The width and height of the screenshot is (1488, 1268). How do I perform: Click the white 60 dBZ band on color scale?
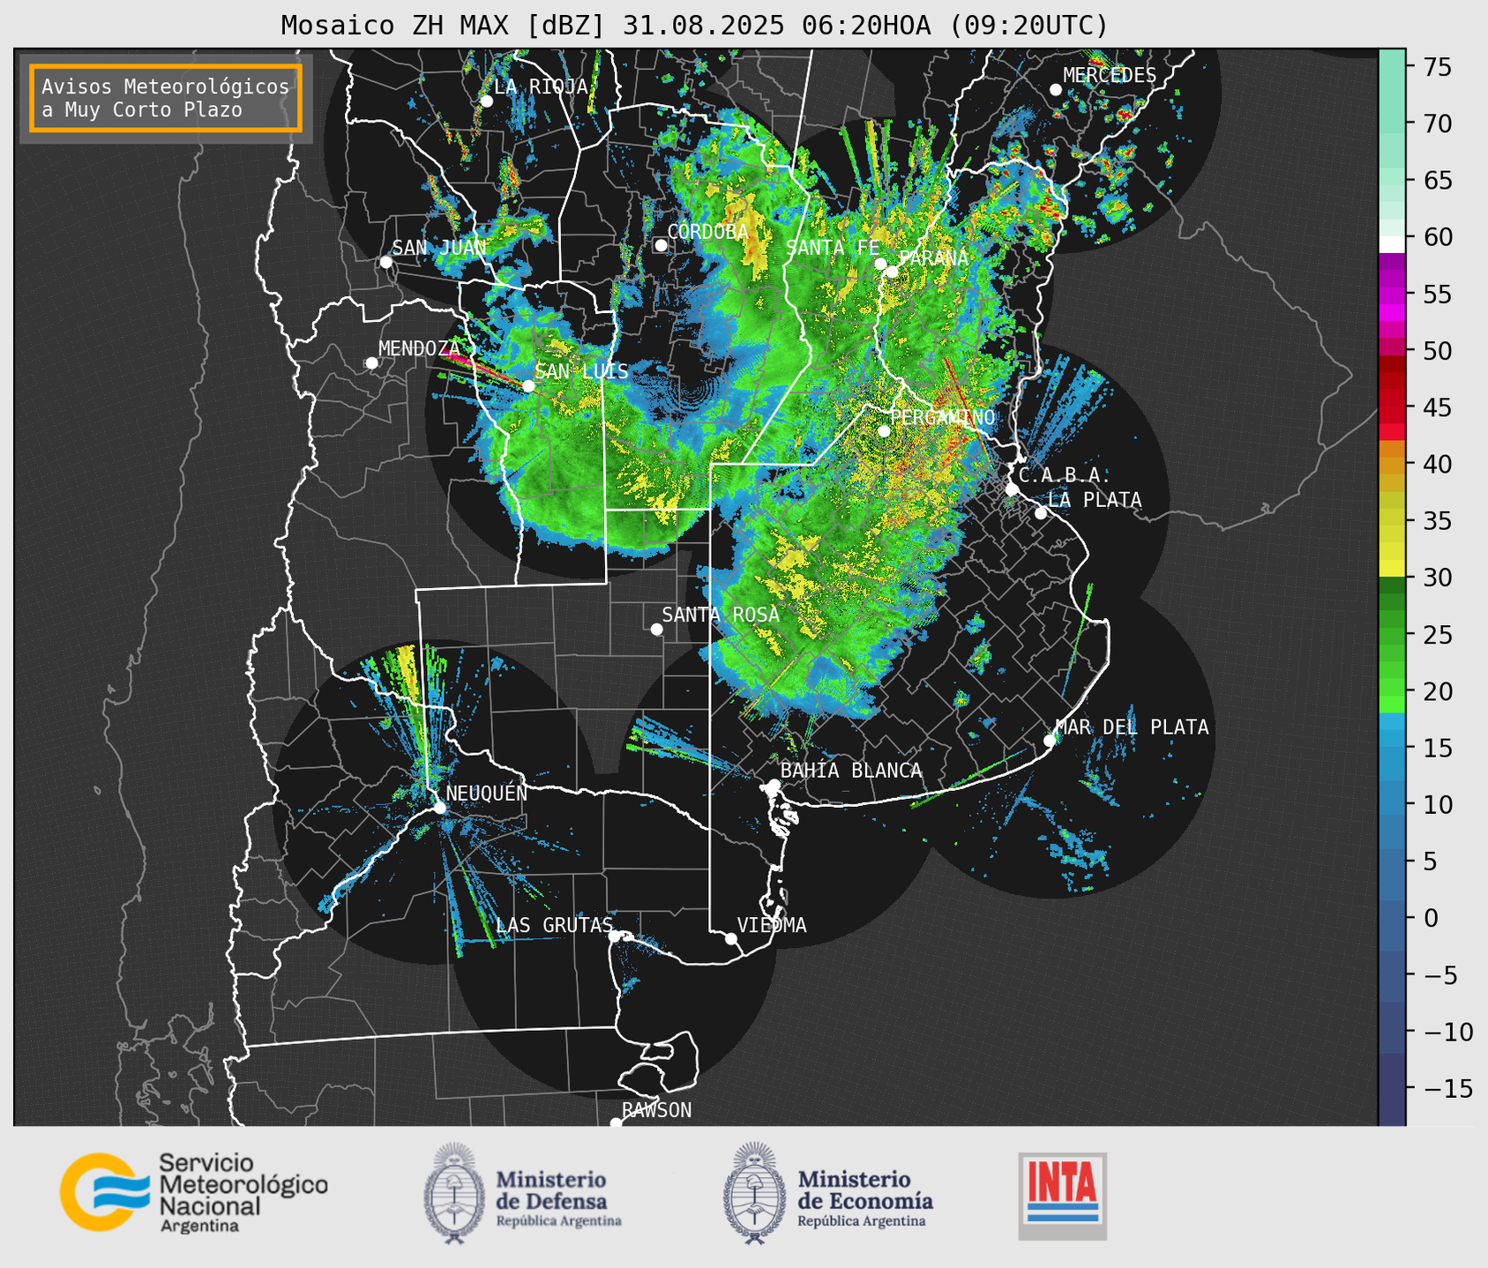click(x=1392, y=244)
